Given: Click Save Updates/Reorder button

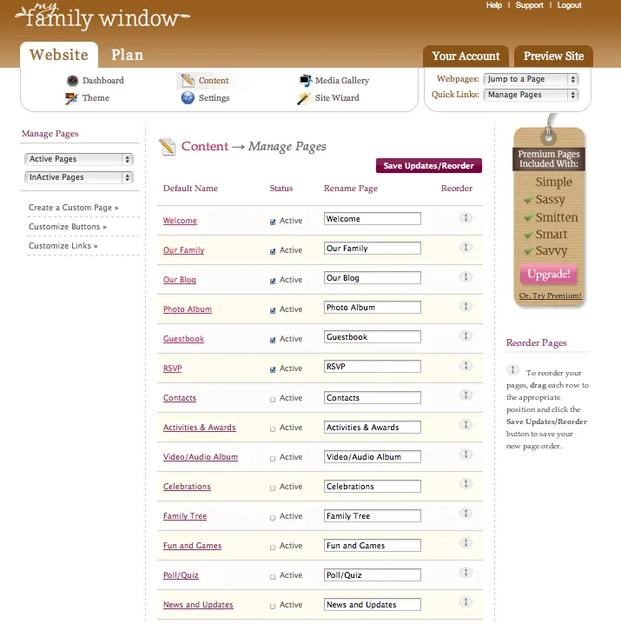Looking at the screenshot, I should point(429,166).
